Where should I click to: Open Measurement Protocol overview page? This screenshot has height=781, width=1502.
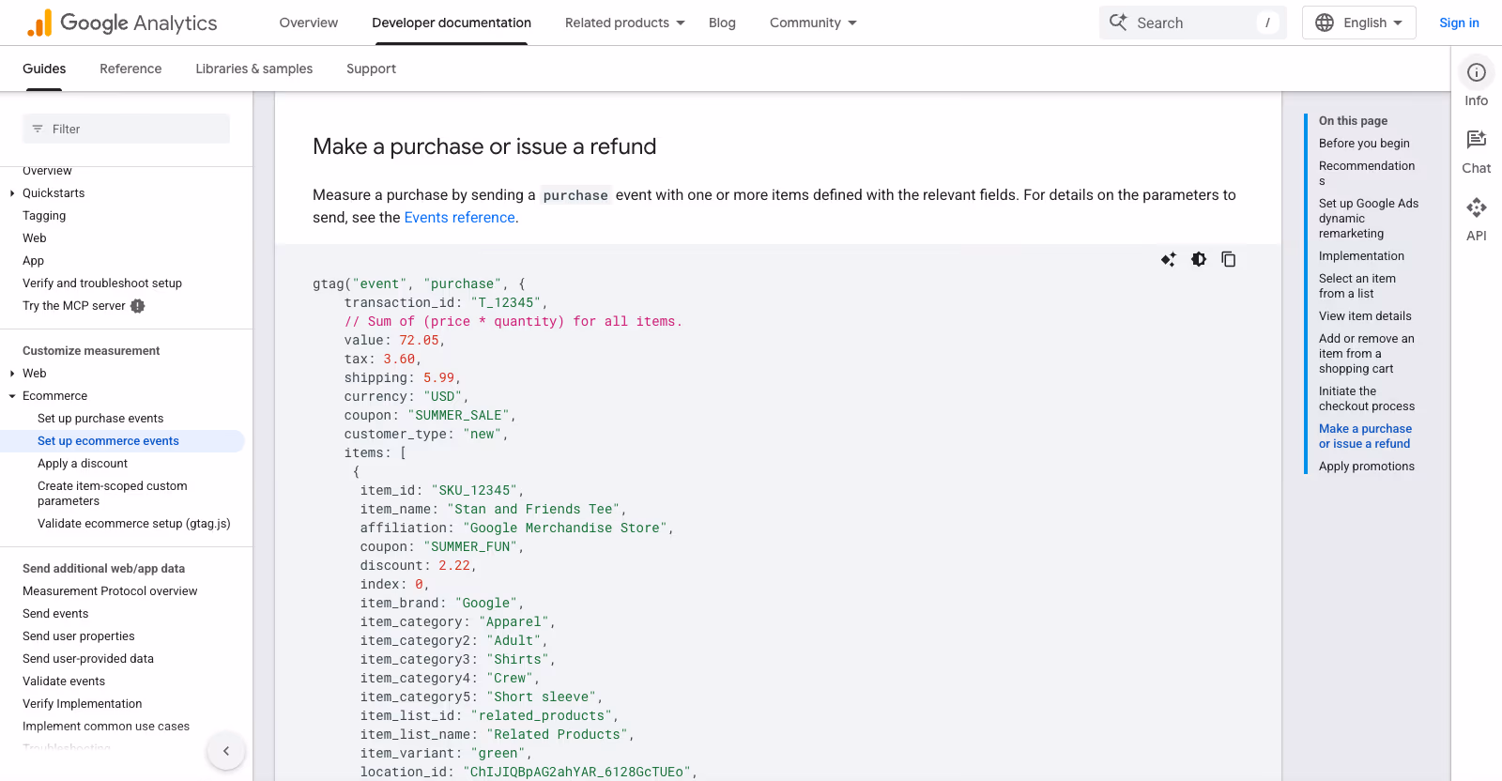[110, 591]
